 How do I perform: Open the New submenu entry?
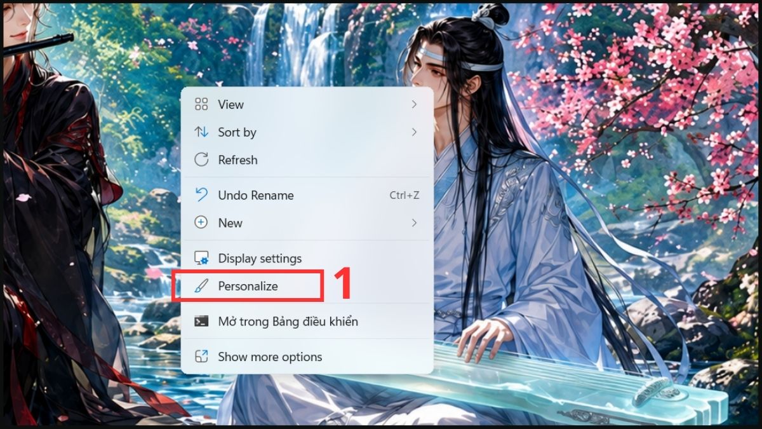coord(307,223)
